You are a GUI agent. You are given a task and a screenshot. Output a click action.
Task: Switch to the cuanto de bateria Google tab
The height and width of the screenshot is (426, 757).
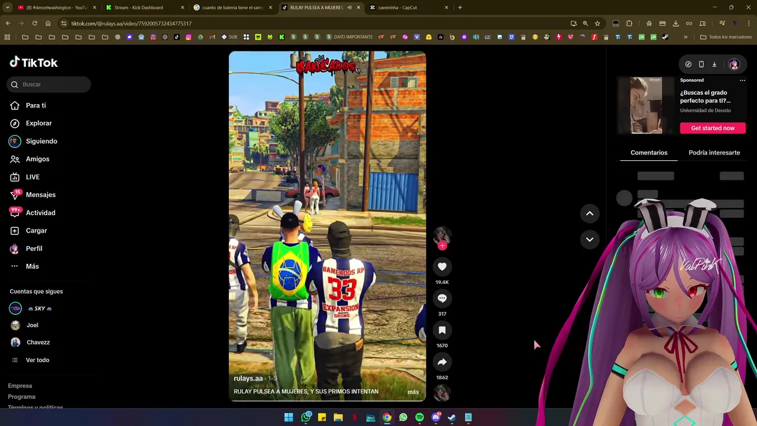click(232, 8)
